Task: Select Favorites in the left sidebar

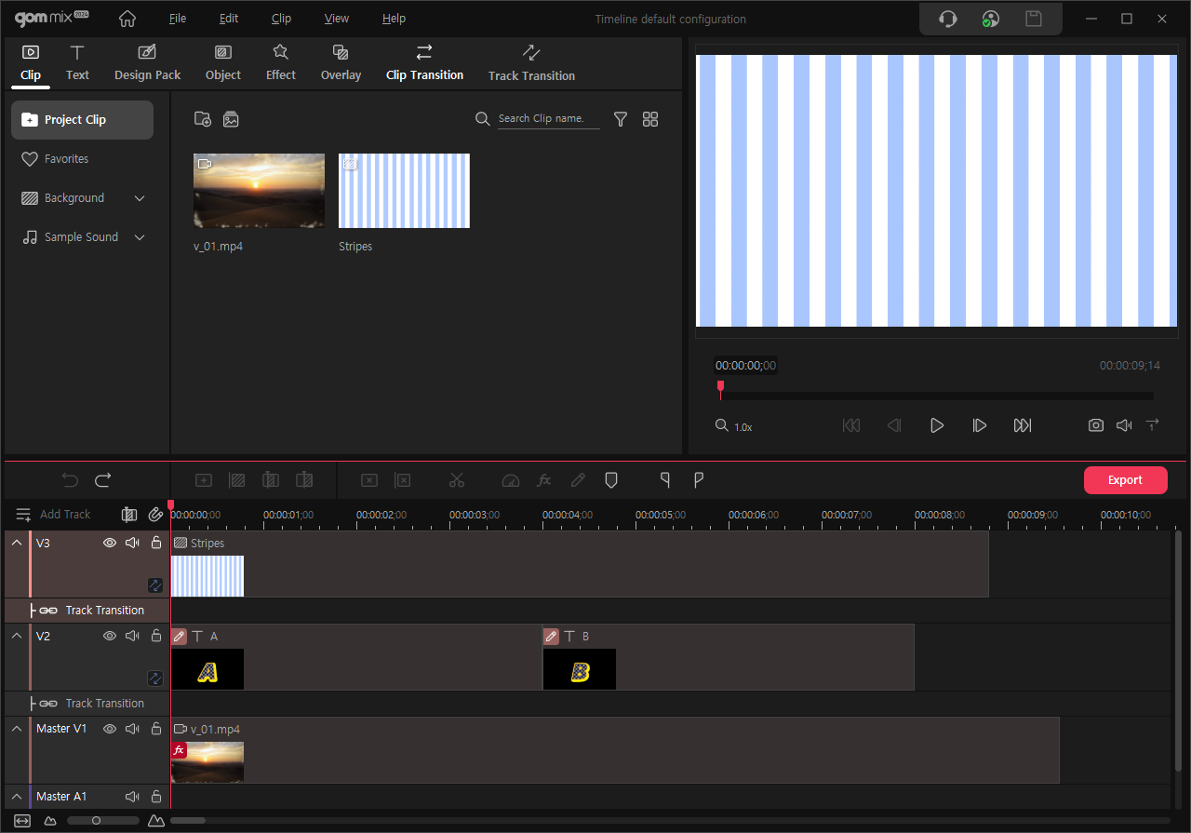Action: click(x=66, y=159)
